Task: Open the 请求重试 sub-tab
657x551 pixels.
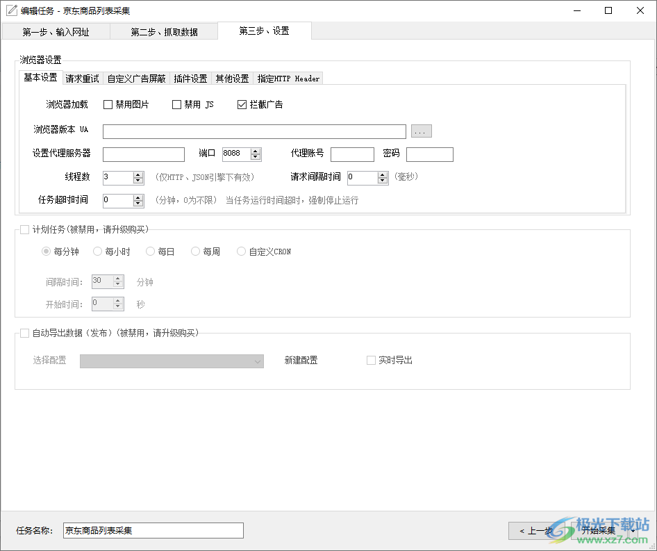Action: pos(82,79)
